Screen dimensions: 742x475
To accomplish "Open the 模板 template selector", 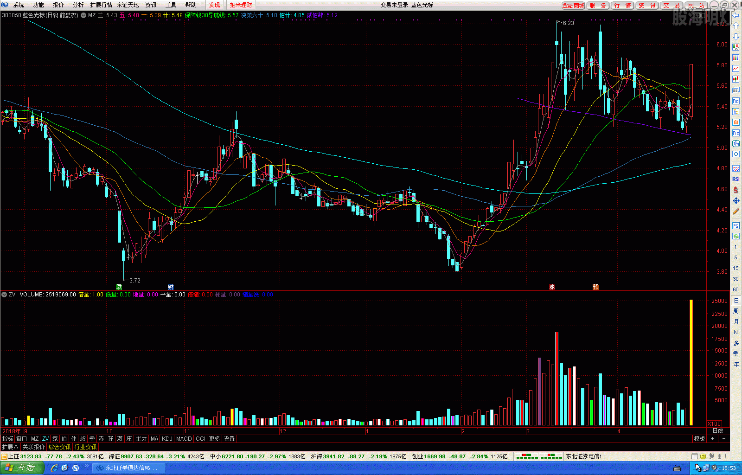I will pyautogui.click(x=699, y=439).
